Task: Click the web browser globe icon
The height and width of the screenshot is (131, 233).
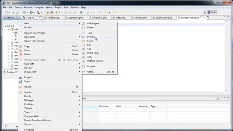Action: click(x=81, y=12)
